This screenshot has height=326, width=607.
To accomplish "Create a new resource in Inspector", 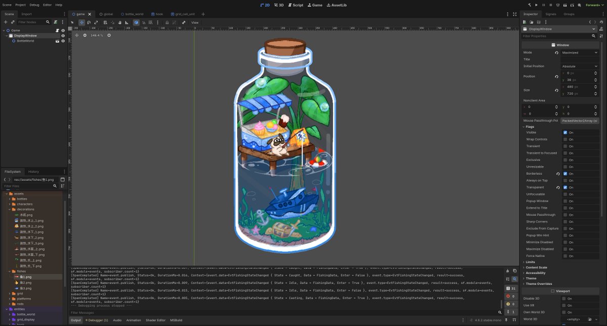I will pos(525,22).
